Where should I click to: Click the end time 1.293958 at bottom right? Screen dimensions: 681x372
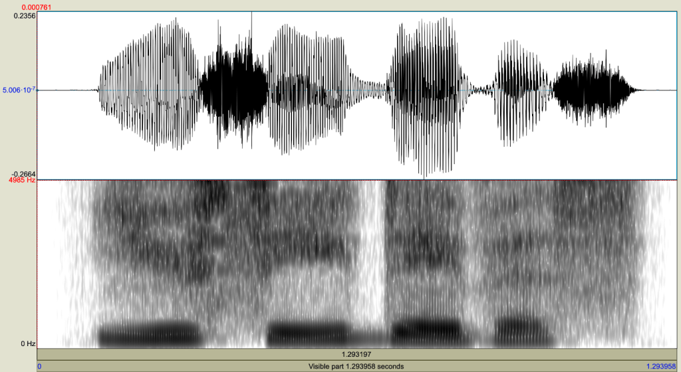click(662, 366)
